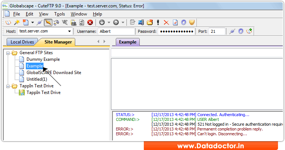Click the log line 'USER Albert'
Viewport: 285px width, 150px height.
coord(208,119)
